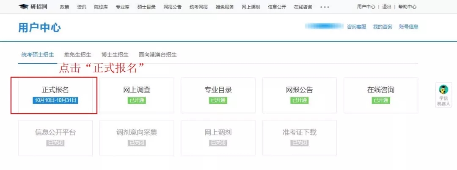457x170 pixels.
Task: Select 信息公开 in the top menu
Action: click(277, 7)
